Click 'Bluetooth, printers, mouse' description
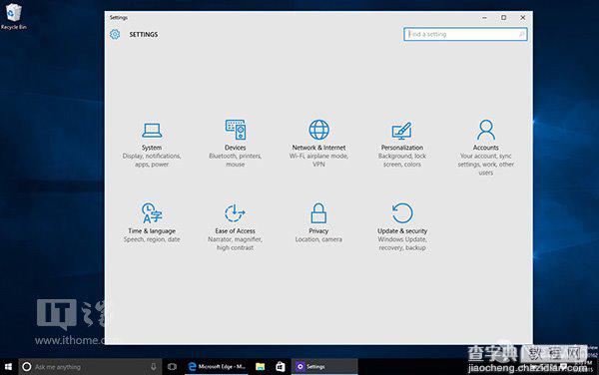This screenshot has height=375, width=599. point(236,161)
